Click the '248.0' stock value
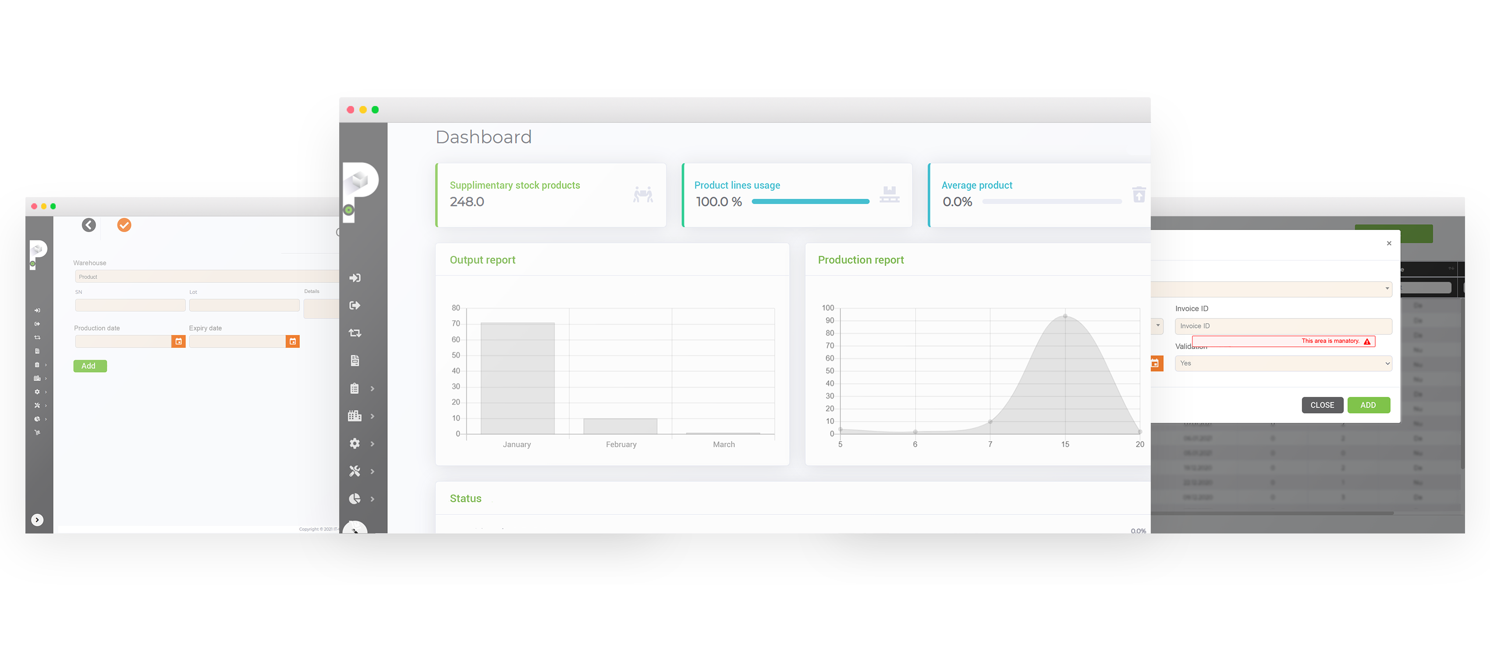 (467, 202)
